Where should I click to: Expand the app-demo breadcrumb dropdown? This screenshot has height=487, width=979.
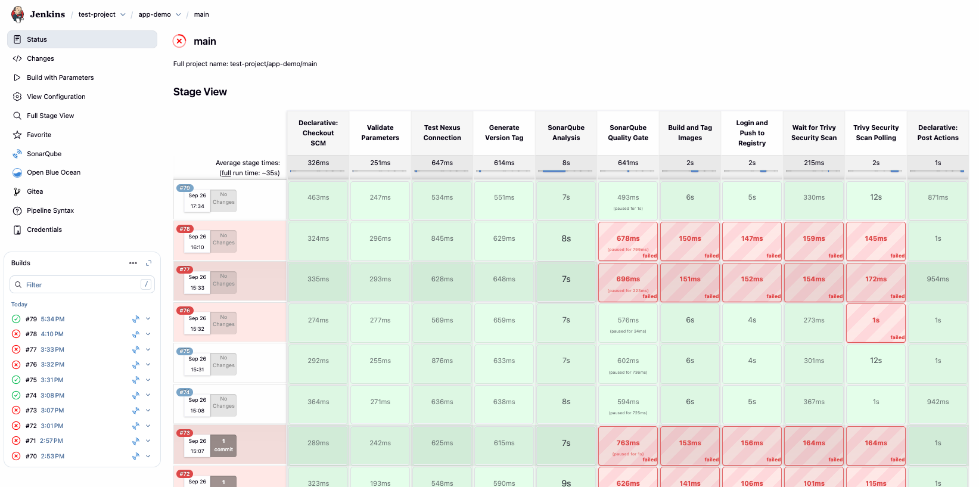click(178, 14)
